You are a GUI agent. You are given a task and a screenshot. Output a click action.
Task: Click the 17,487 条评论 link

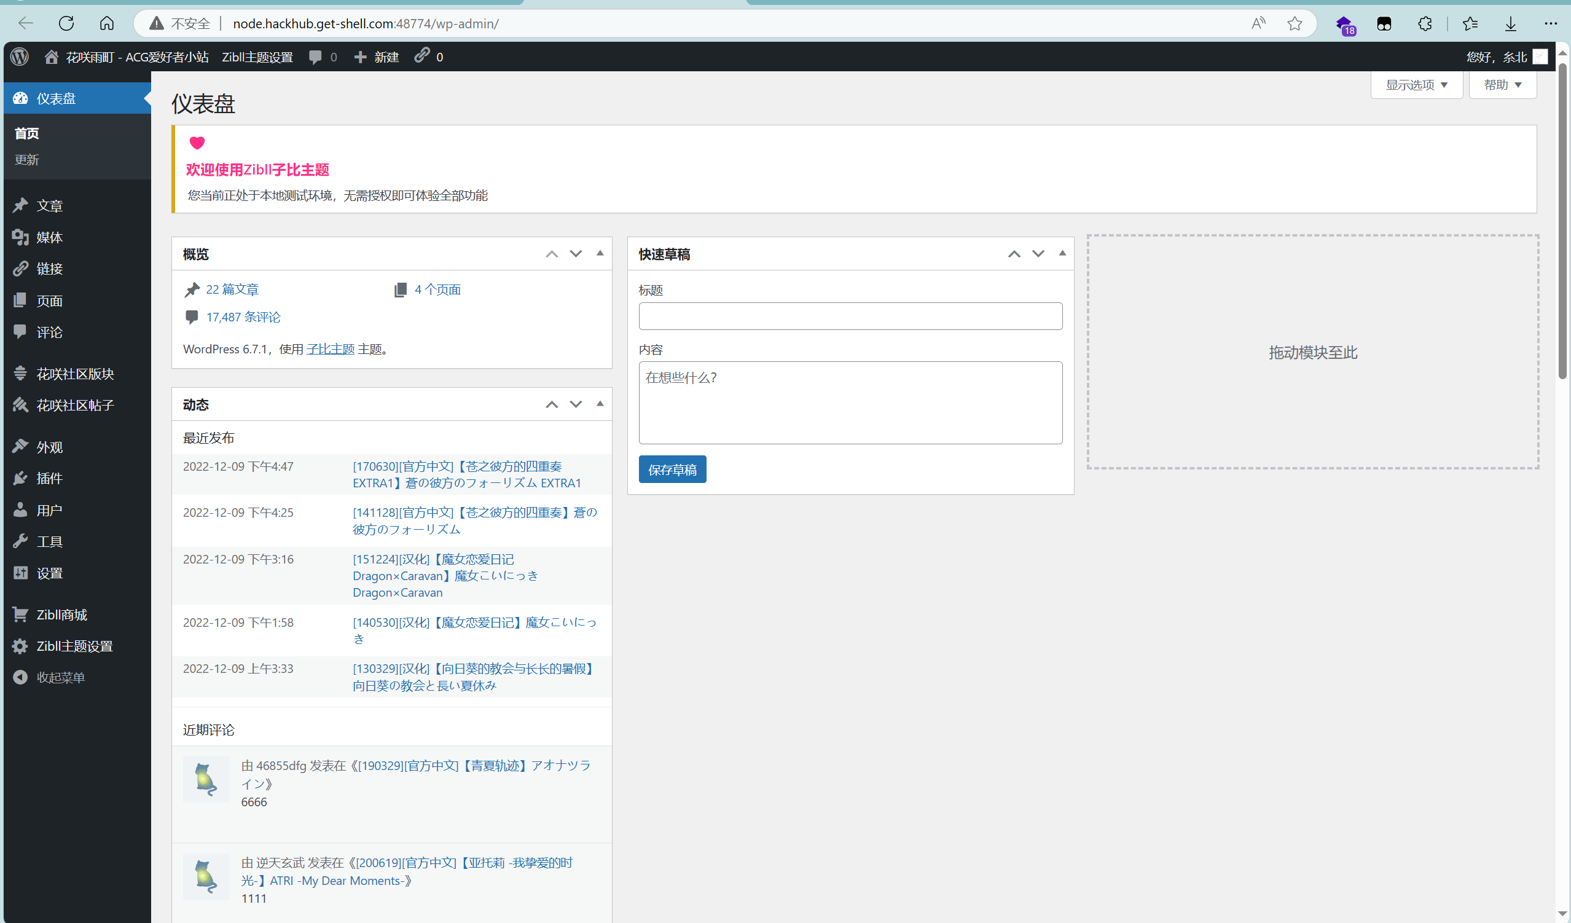[243, 317]
